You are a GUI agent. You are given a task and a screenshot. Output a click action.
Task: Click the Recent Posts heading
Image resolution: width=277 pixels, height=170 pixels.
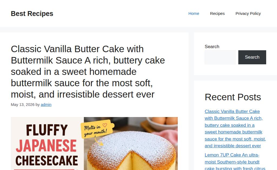tap(233, 97)
